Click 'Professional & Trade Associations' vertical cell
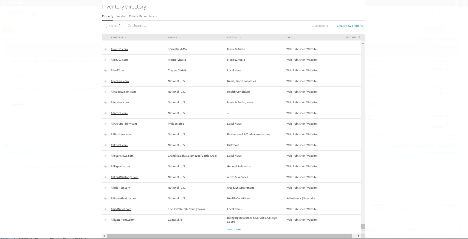 pyautogui.click(x=249, y=135)
